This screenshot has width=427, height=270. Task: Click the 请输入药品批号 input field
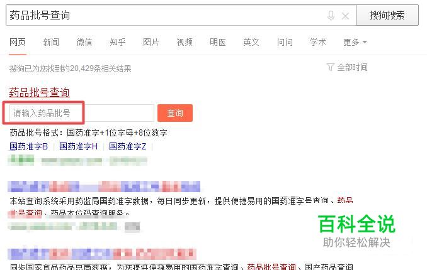coord(82,113)
